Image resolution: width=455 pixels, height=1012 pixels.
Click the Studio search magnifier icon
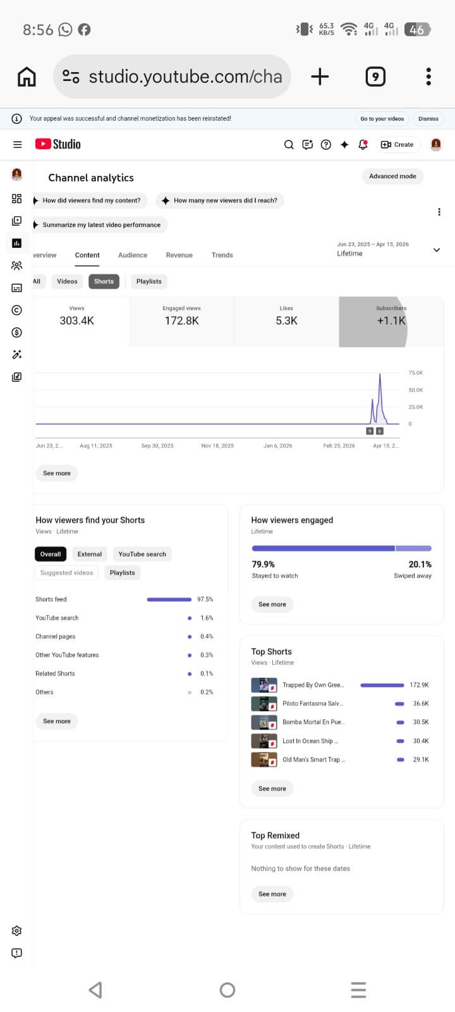tap(289, 145)
